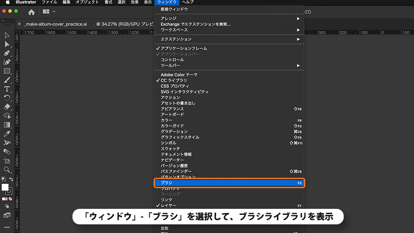Choose ブラシ in the Window menu
The height and width of the screenshot is (233, 414).
pyautogui.click(x=229, y=183)
